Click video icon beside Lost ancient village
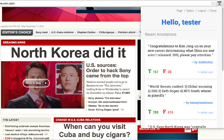This screenshot has width=224, height=140. [46, 134]
